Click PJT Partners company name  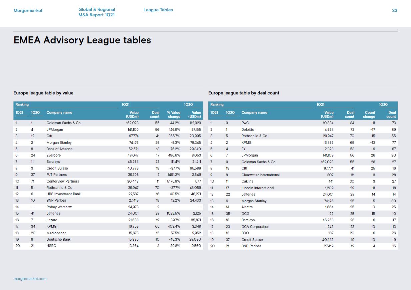(56, 175)
